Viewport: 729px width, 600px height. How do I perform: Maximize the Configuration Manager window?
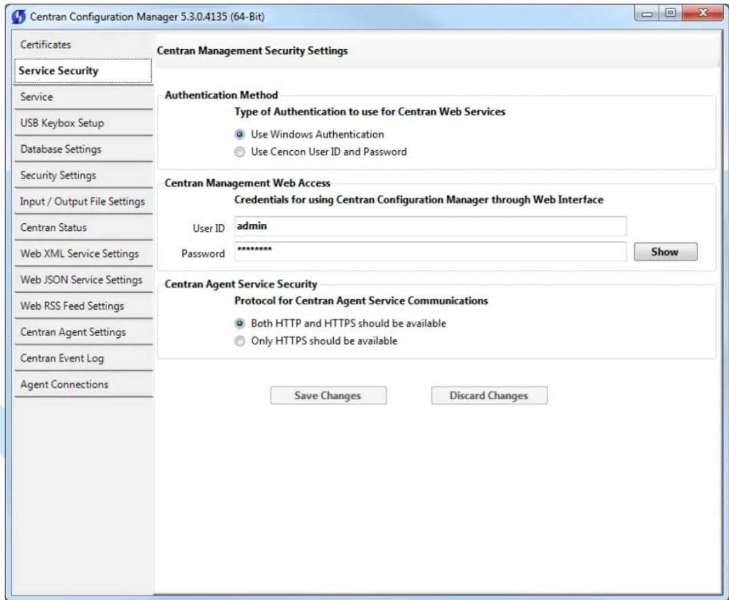click(x=670, y=13)
